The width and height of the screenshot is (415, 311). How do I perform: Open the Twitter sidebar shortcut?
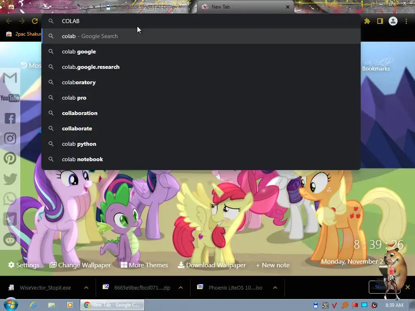[10, 179]
